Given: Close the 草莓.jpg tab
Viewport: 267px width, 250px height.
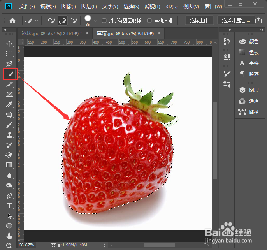Looking at the screenshot, I should 159,33.
